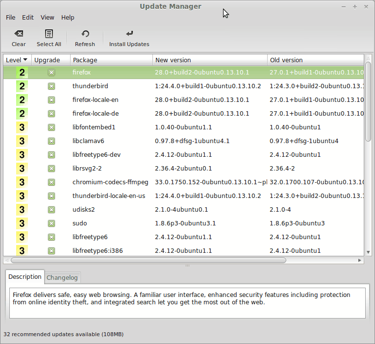Click the 32 recommended updates status text
Viewport: 375px width, 344px height.
64,334
